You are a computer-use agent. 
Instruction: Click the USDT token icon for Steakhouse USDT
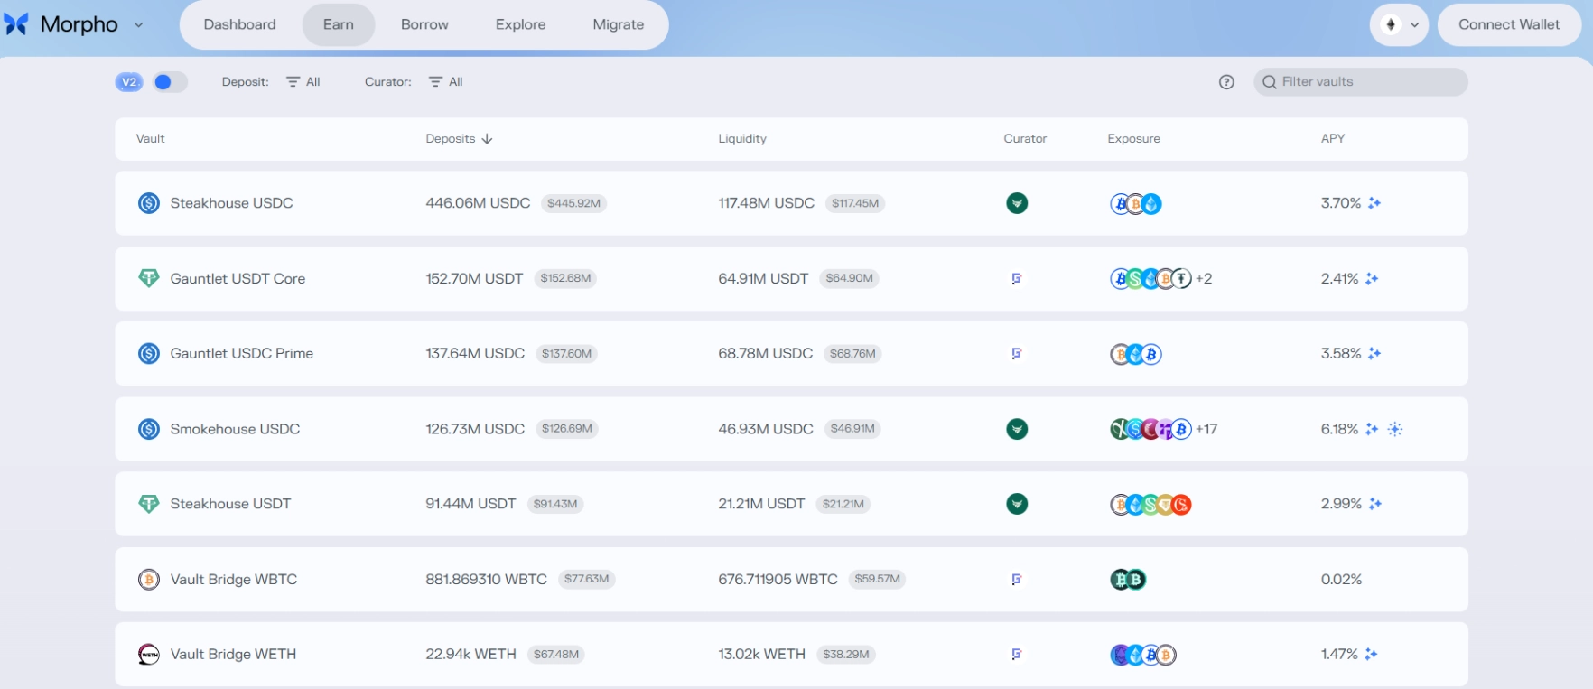(149, 504)
